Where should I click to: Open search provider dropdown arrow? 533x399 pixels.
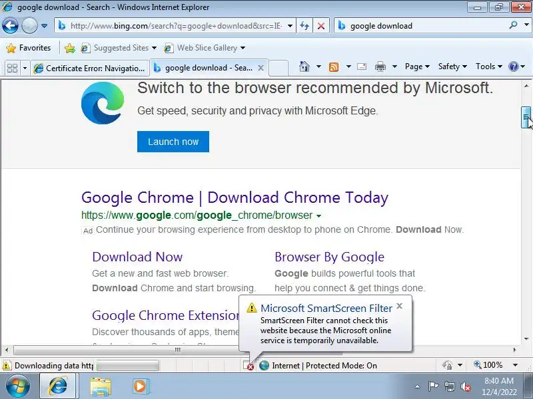click(526, 25)
